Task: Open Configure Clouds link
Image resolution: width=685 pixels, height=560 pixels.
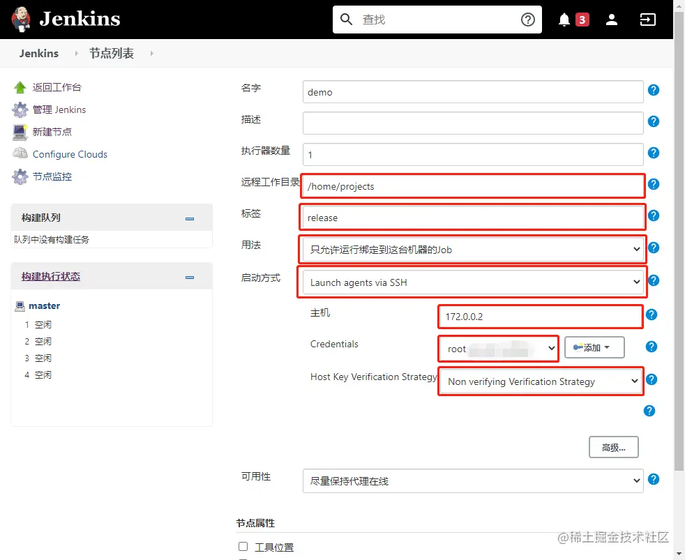Action: coord(70,154)
